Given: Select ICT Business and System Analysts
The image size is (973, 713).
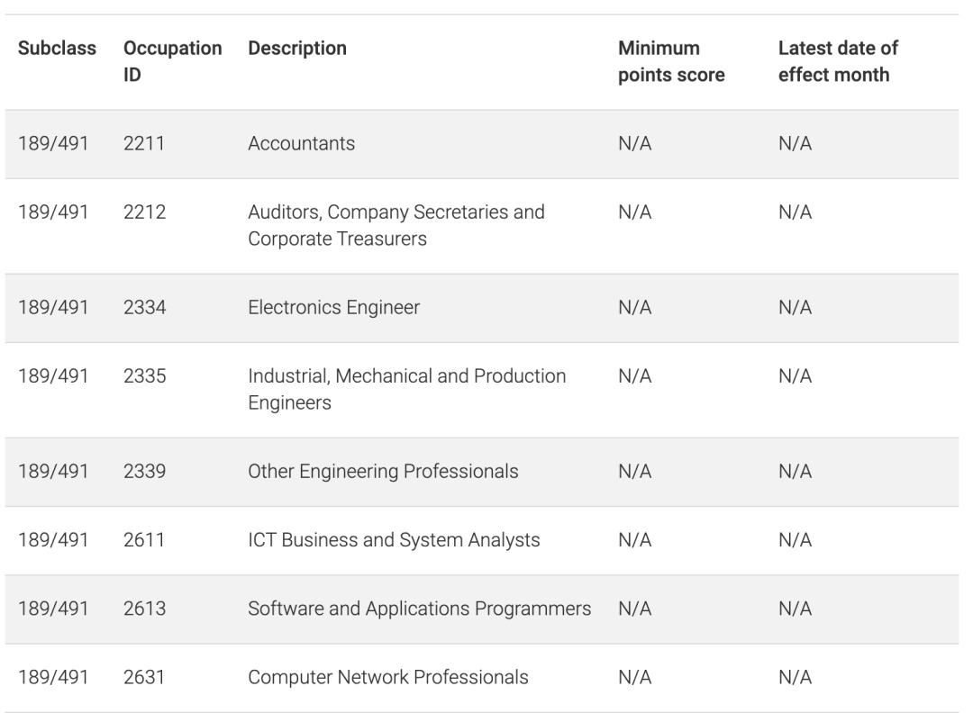Looking at the screenshot, I should pos(394,540).
